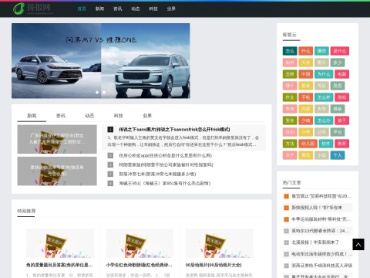This screenshot has height=278, width=370.
Task: Click the 孩子 tag
Action: click(341, 120)
